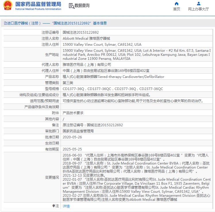The image size is (215, 212).
Task: Click the 注册人住所 row label
Action: 50,45
